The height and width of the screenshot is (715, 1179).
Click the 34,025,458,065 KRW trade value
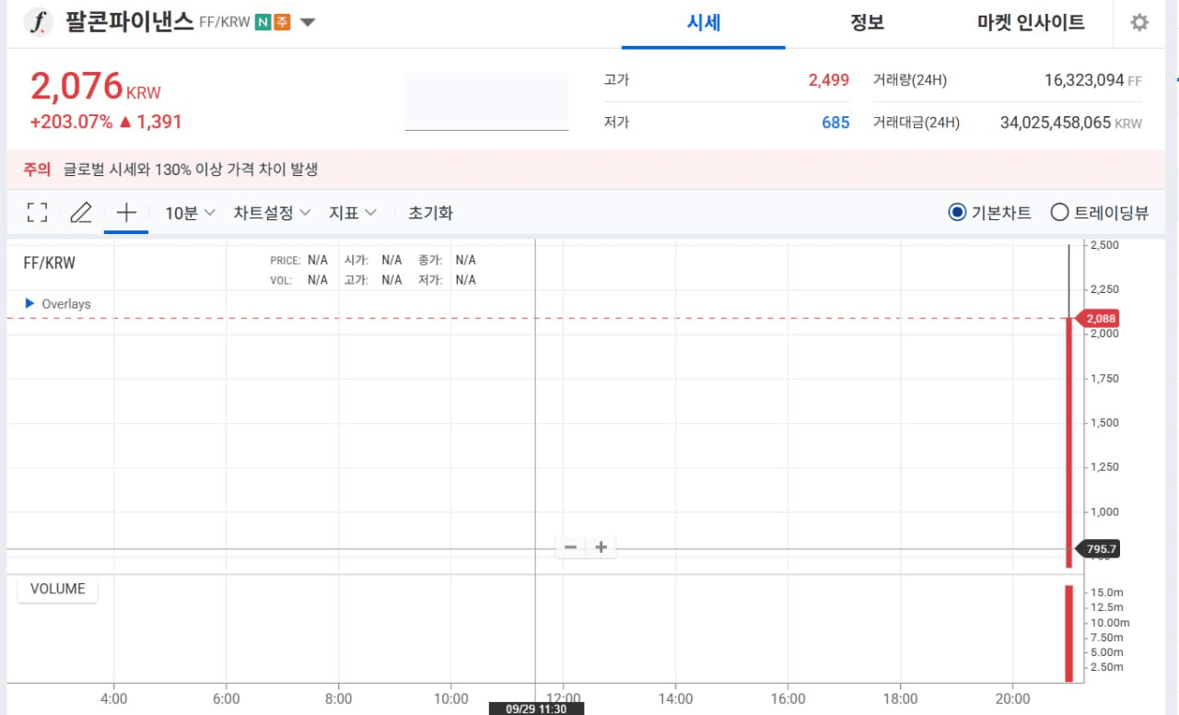coord(1071,123)
